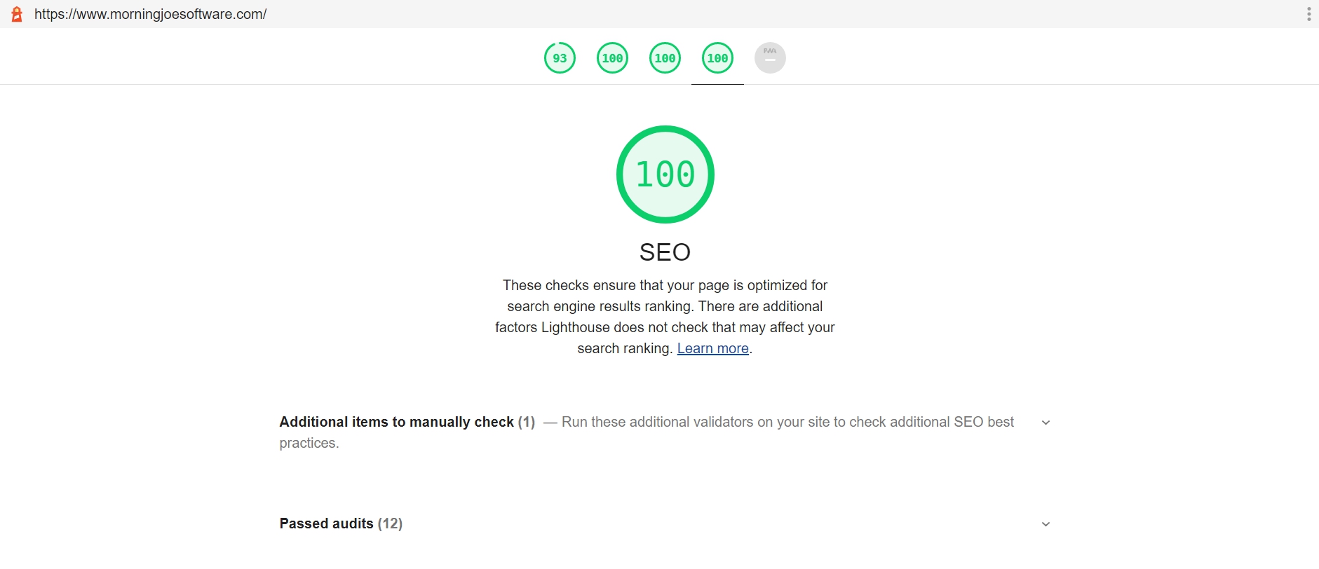Select the third gauge, Best Practices score
This screenshot has width=1319, height=569.
(665, 58)
